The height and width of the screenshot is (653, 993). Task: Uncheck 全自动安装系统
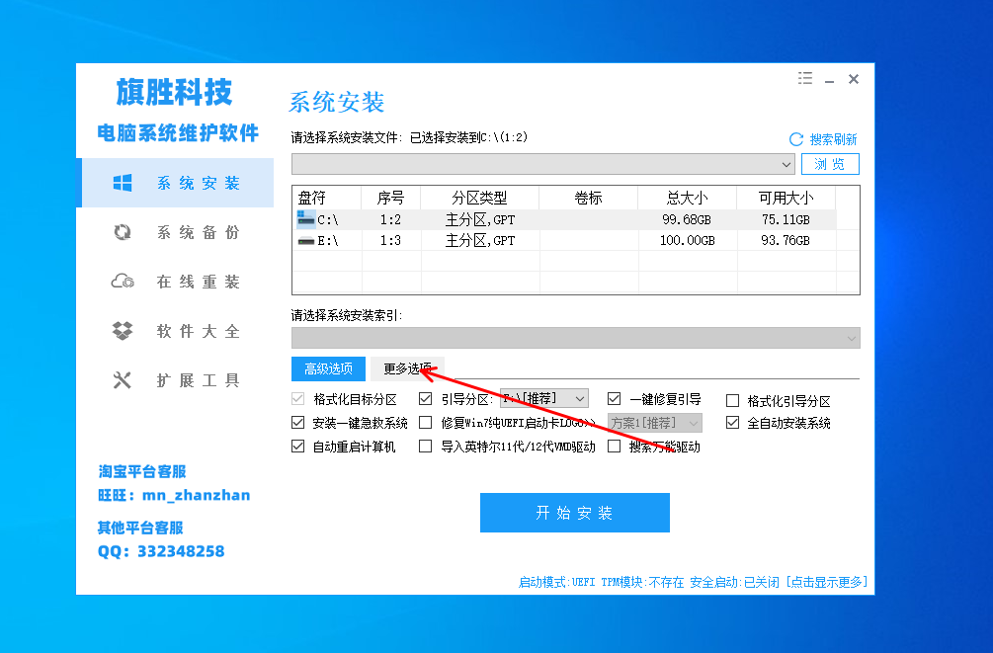point(733,424)
